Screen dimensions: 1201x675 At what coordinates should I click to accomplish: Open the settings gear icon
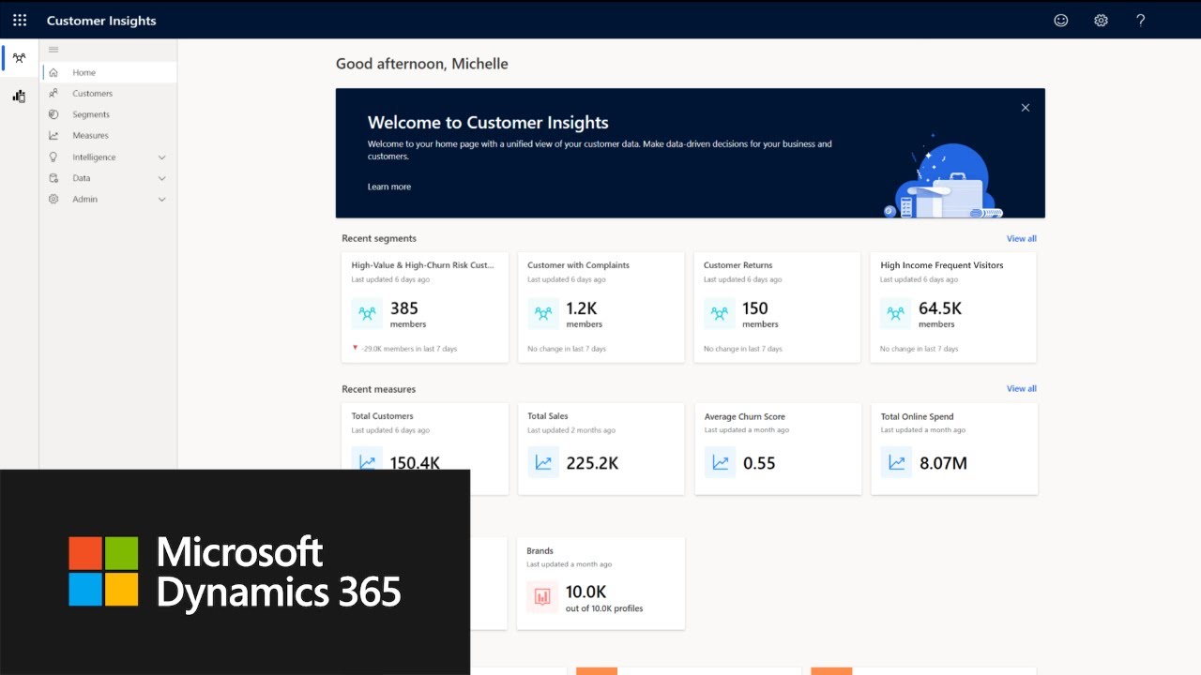pyautogui.click(x=1101, y=20)
